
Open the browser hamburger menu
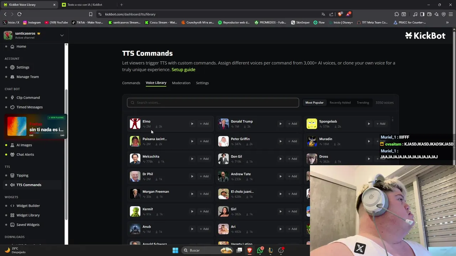pyautogui.click(x=450, y=14)
